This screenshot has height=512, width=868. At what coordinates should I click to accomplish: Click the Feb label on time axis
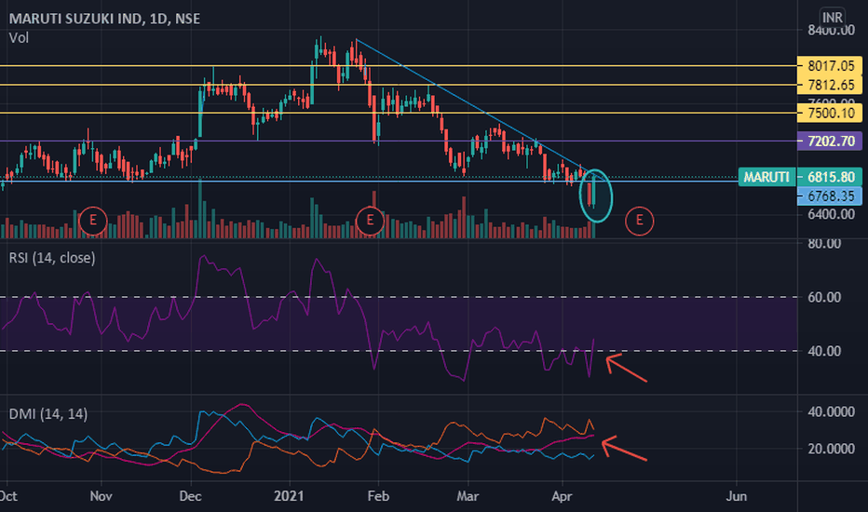click(x=378, y=496)
